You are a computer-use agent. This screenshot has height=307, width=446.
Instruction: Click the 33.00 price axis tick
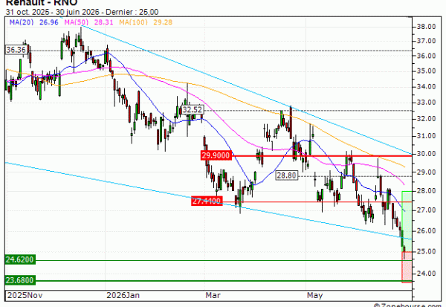[427, 103]
